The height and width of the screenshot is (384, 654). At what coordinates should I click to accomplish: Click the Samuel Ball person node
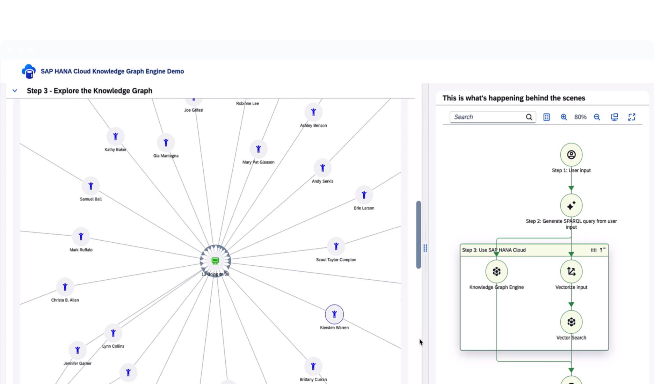point(91,186)
